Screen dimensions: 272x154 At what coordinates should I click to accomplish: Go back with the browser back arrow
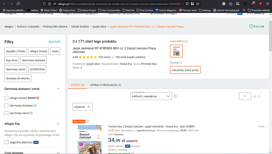click(5, 4)
